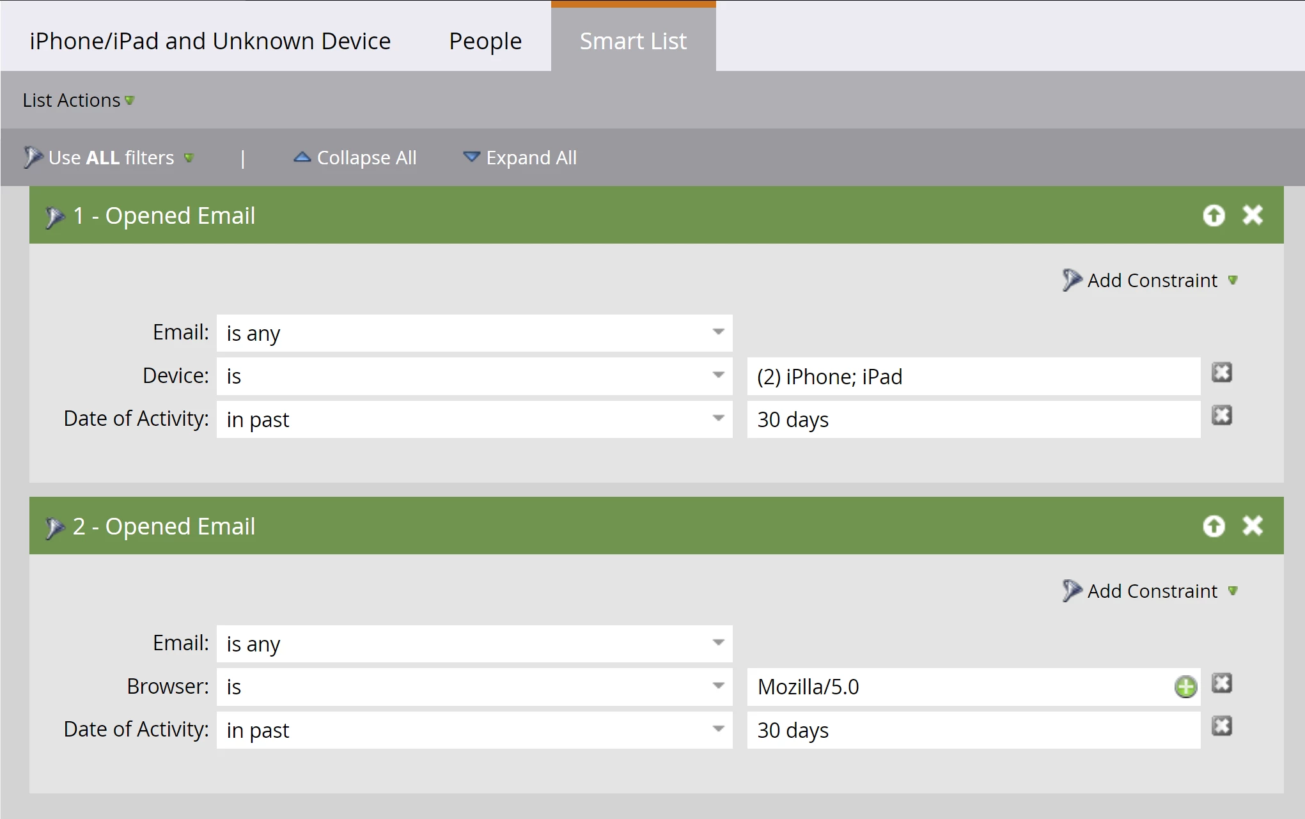The height and width of the screenshot is (819, 1305).
Task: Remove the Device constraint in filter 1
Action: pos(1221,373)
